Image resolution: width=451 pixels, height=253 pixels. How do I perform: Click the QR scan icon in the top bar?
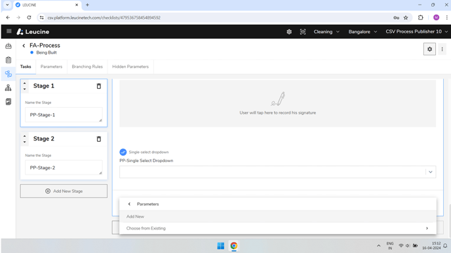(x=303, y=31)
